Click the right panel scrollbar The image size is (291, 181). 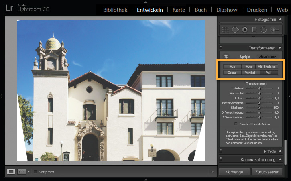pos(285,152)
